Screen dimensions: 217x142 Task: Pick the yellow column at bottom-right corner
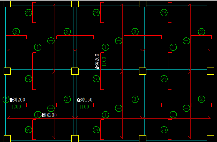(210, 138)
